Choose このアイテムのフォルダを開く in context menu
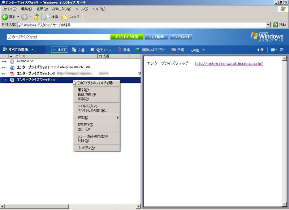The image size is (289, 210). tap(96, 83)
